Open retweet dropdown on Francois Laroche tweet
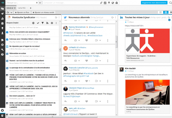The width and height of the screenshot is (172, 118). [79, 81]
